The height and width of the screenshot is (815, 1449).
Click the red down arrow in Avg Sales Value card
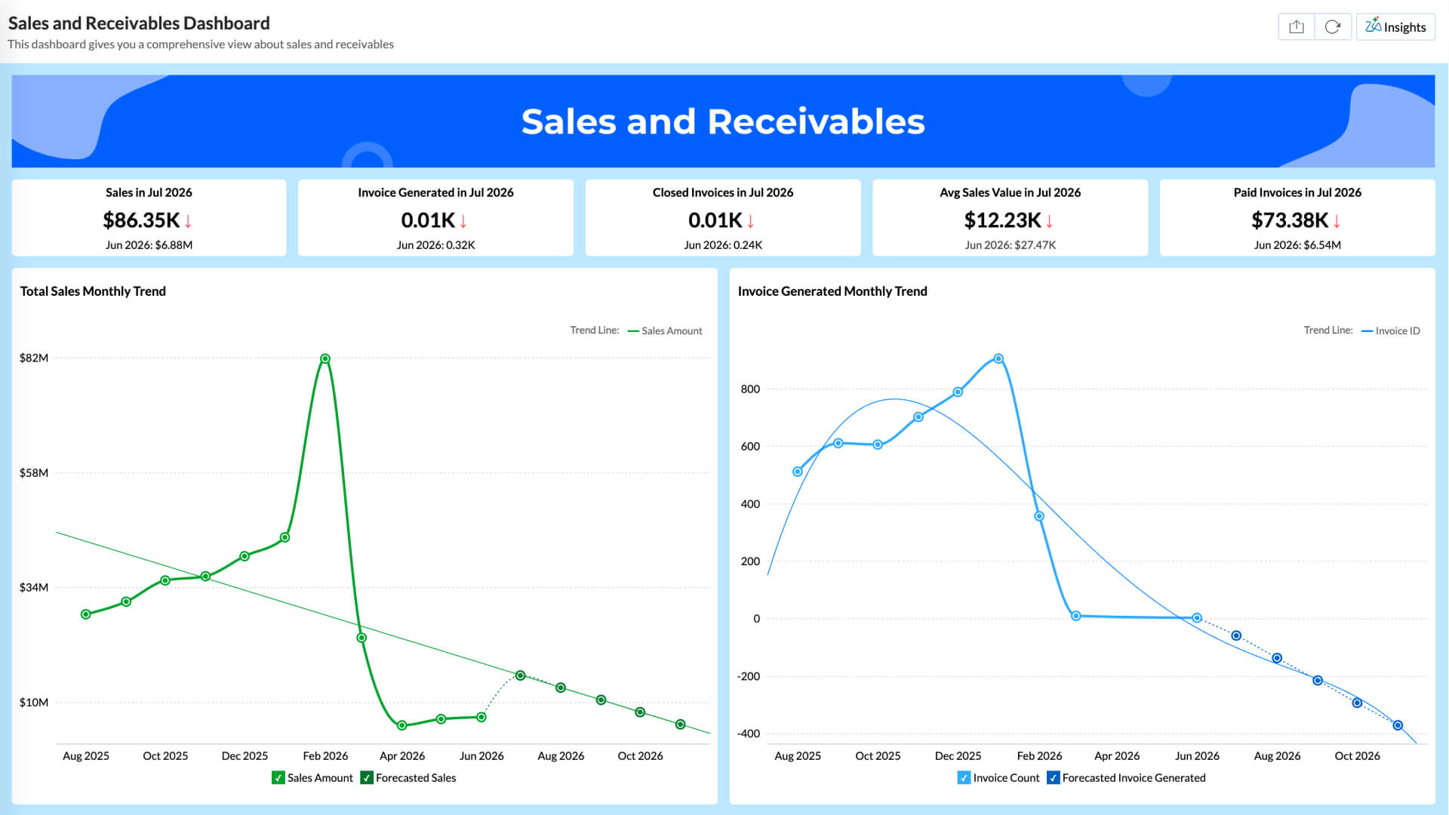(x=1049, y=221)
